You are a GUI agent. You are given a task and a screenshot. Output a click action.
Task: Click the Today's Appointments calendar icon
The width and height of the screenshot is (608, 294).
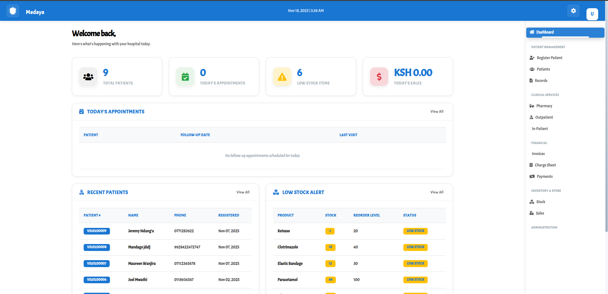click(185, 77)
